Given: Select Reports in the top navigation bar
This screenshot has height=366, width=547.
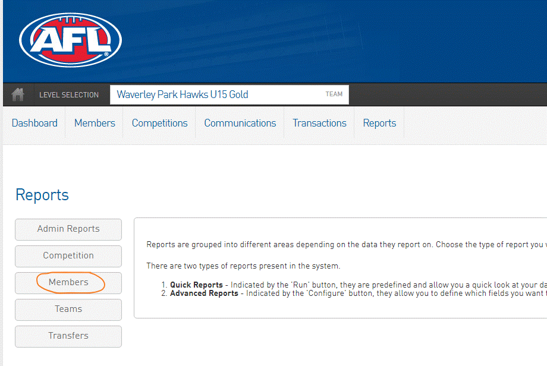Looking at the screenshot, I should [379, 123].
